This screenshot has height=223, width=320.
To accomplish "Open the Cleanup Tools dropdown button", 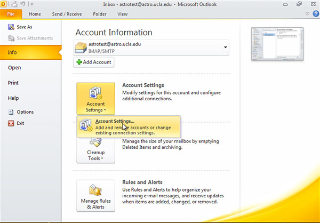I will [95, 150].
